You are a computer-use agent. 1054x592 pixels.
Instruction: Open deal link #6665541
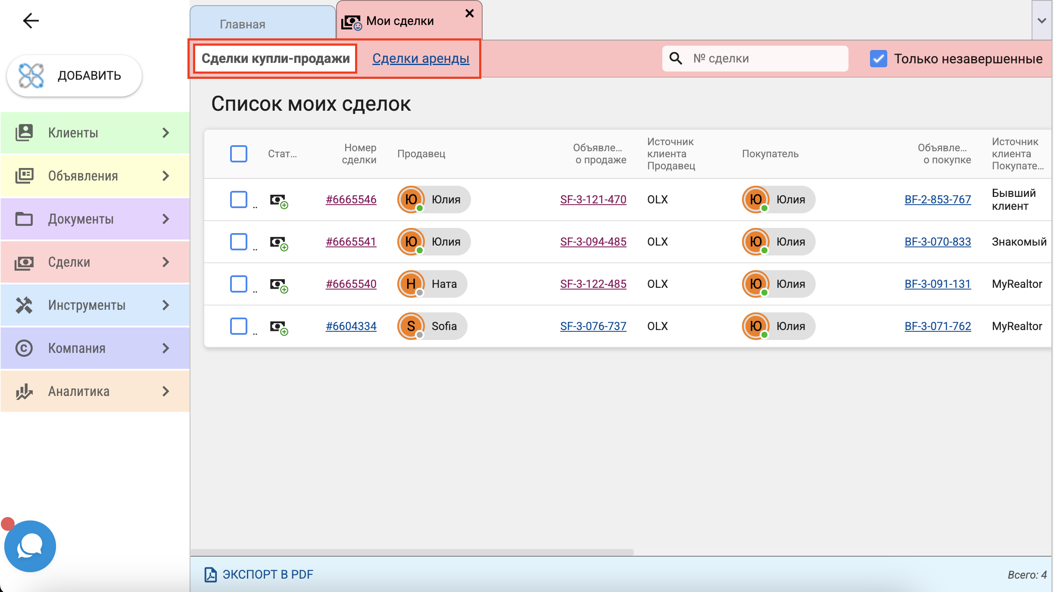pyautogui.click(x=351, y=242)
